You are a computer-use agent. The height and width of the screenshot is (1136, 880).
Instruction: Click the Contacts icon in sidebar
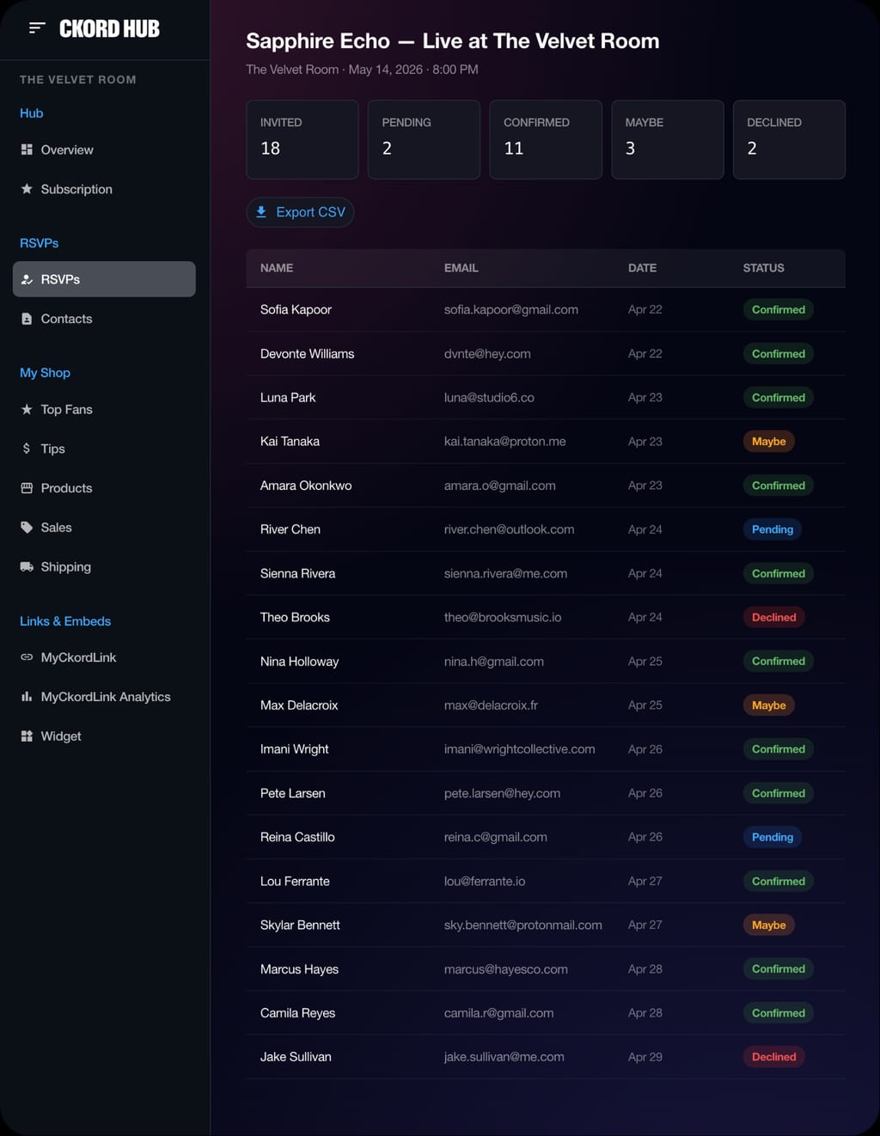tap(27, 319)
